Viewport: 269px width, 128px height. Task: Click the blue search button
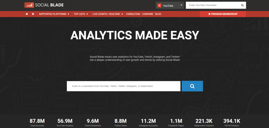tap(192, 86)
